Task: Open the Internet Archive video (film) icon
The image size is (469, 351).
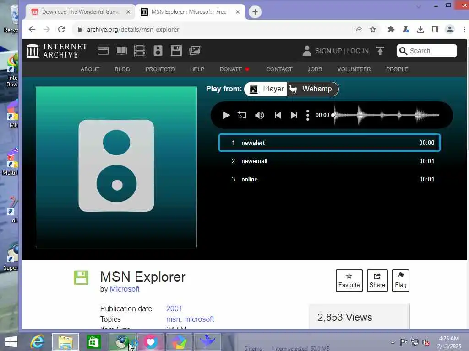Action: pyautogui.click(x=140, y=51)
